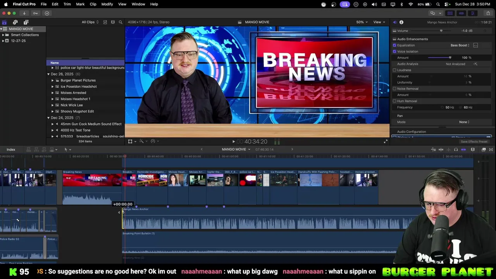Toggle the Timeline visibility button
The width and height of the screenshot is (496, 279).
pyautogui.click(x=461, y=13)
